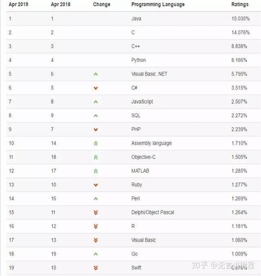Click the red down arrow beside PHP
Screen dimensions: 261x276
tap(96, 129)
